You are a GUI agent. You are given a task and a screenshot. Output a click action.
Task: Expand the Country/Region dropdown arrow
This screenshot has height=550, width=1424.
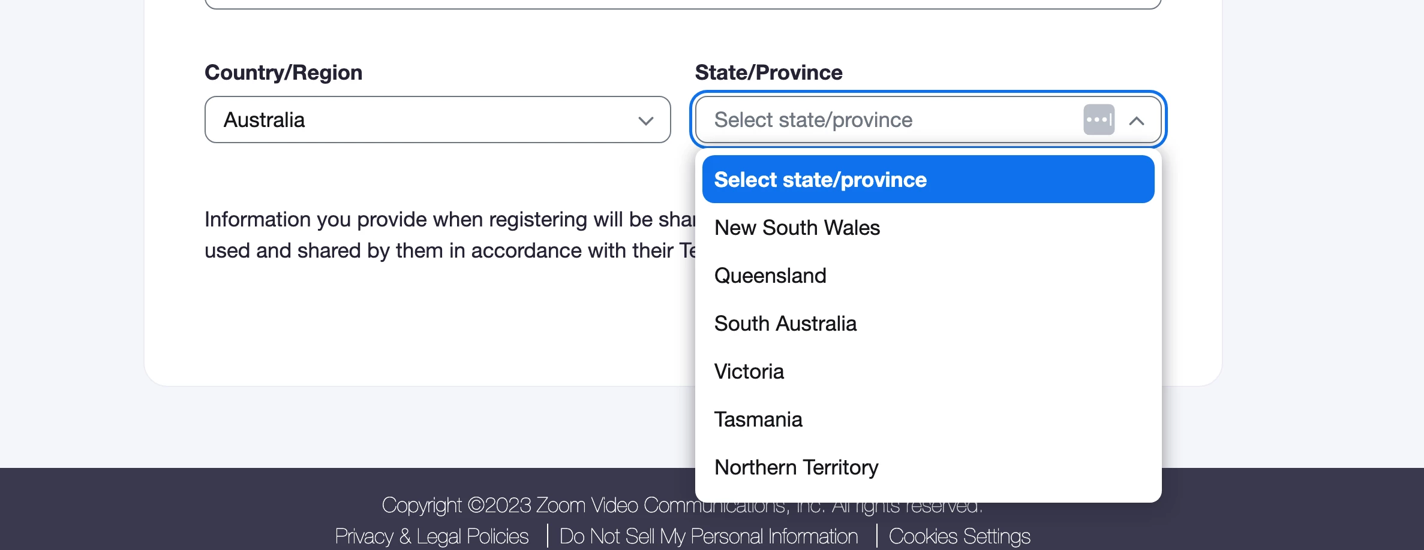pyautogui.click(x=645, y=120)
